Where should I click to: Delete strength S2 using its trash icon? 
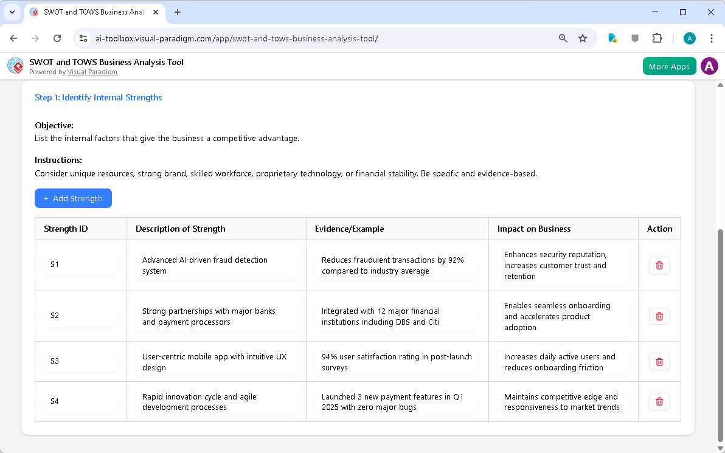tap(659, 316)
